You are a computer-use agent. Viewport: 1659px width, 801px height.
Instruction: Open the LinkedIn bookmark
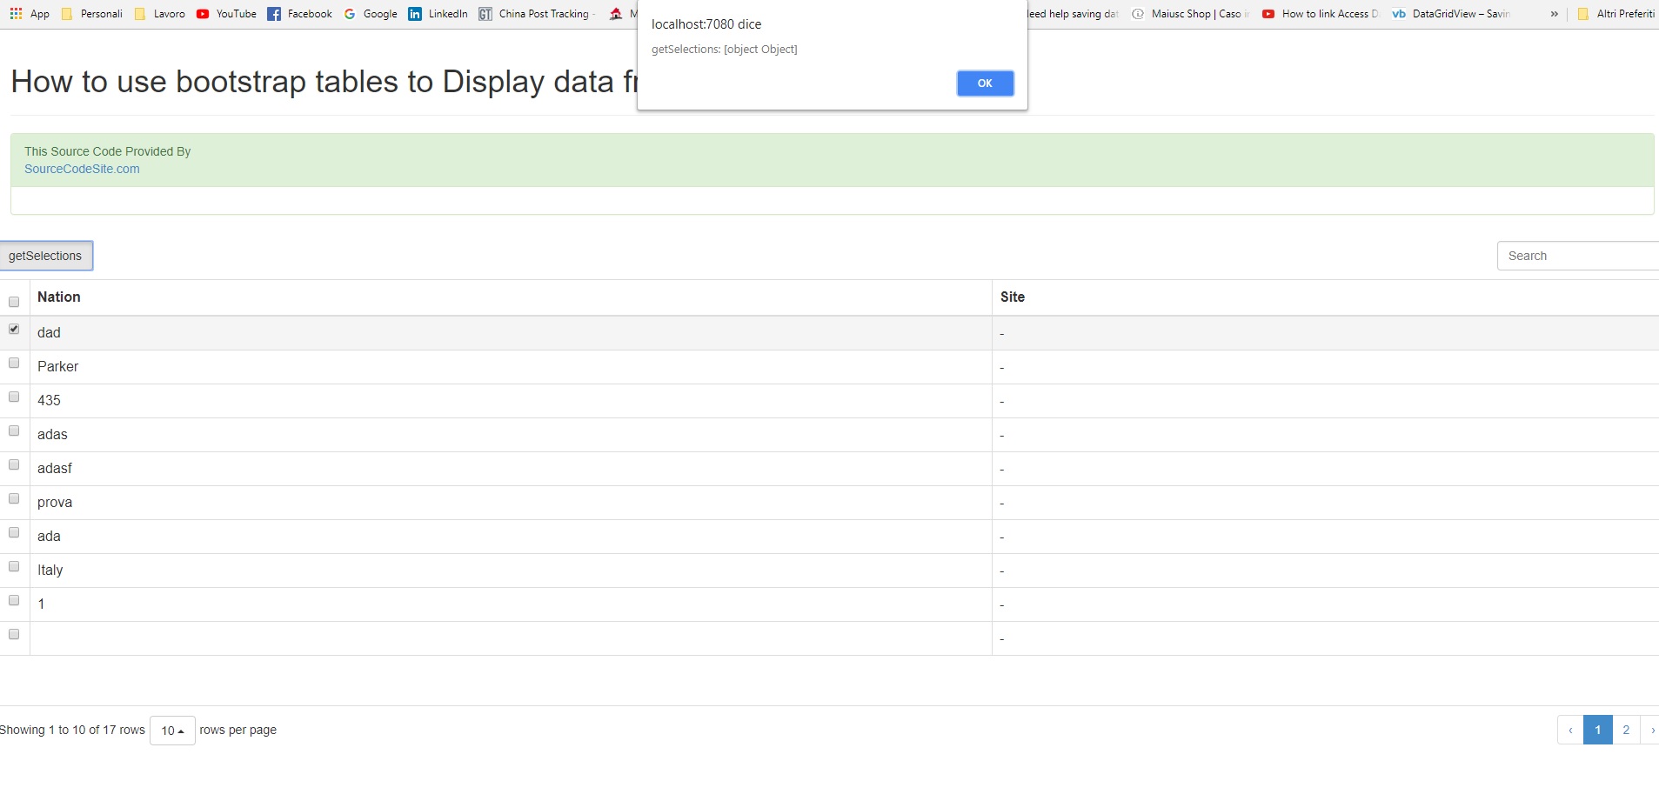[x=438, y=14]
